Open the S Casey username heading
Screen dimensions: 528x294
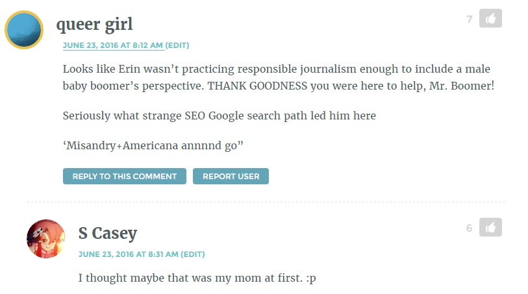click(108, 233)
